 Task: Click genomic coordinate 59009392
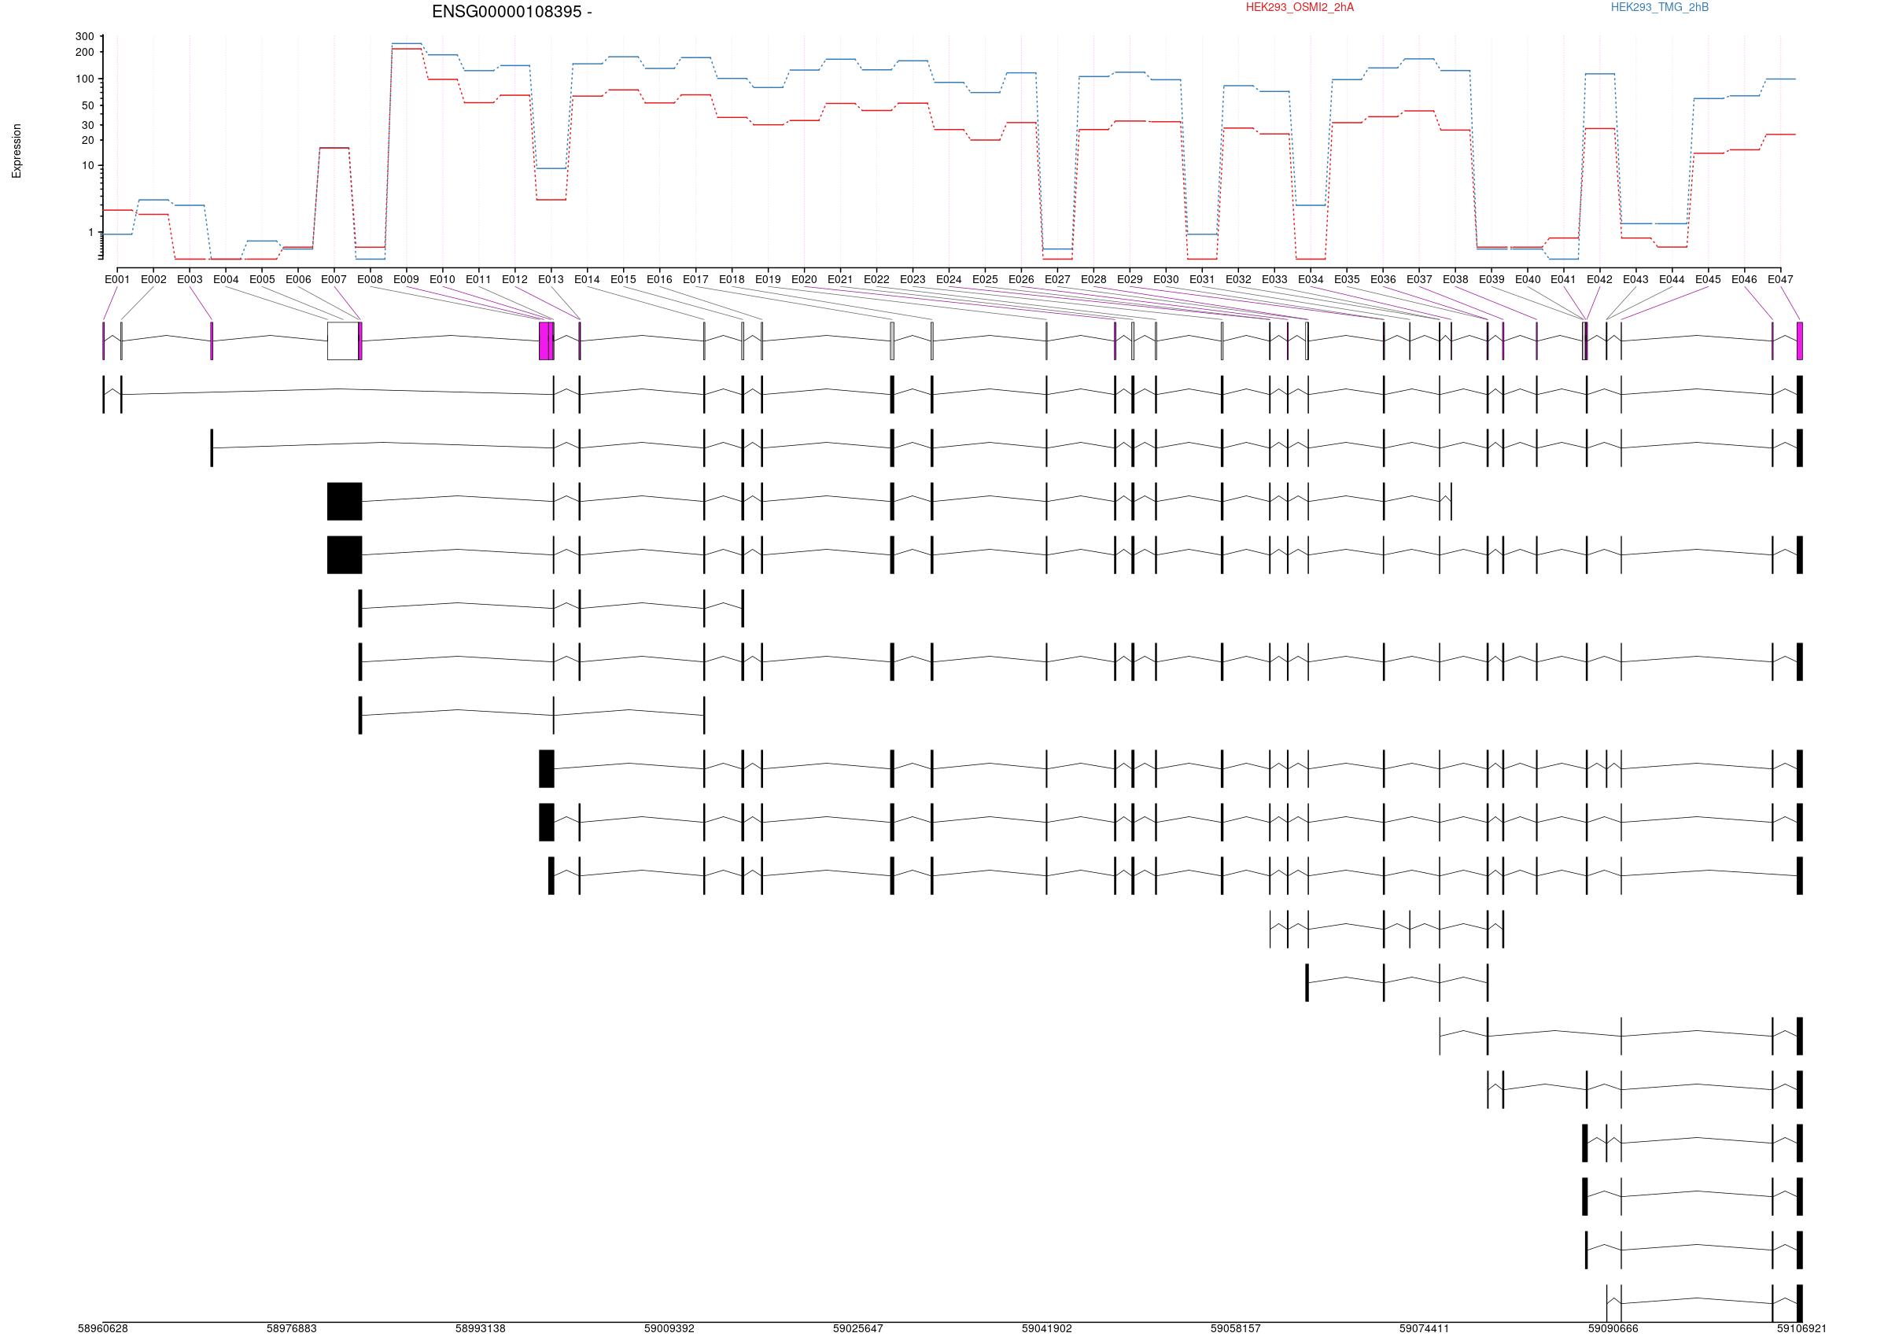pyautogui.click(x=669, y=1328)
